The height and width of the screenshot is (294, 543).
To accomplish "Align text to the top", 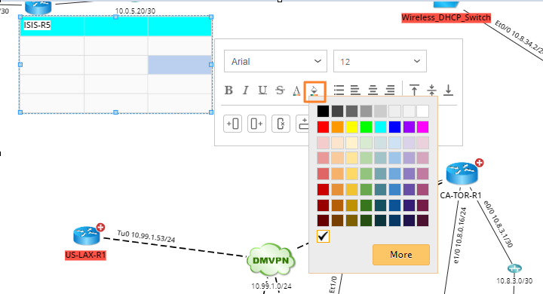I will (414, 90).
